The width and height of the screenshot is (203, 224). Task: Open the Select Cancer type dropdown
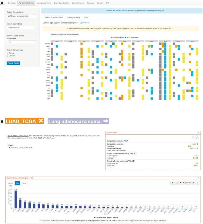(x=22, y=16)
